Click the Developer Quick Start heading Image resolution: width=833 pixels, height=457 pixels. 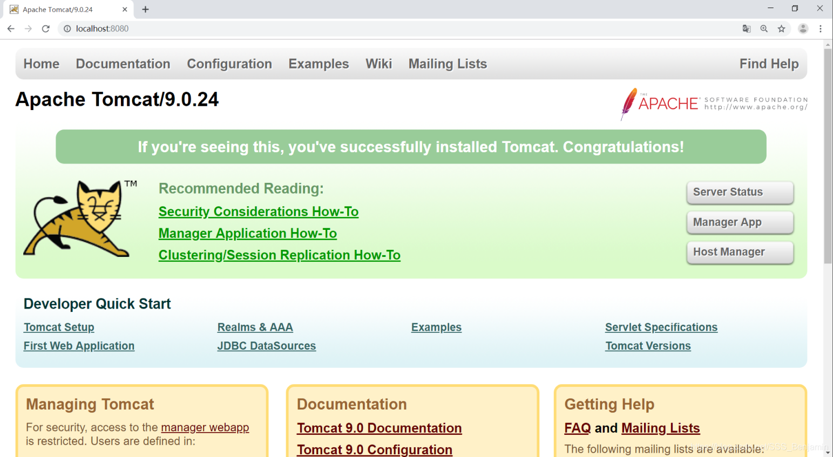click(x=97, y=304)
